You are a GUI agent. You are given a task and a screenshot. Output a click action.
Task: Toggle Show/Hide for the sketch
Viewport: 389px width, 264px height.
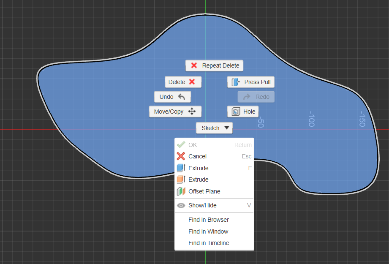click(206, 205)
